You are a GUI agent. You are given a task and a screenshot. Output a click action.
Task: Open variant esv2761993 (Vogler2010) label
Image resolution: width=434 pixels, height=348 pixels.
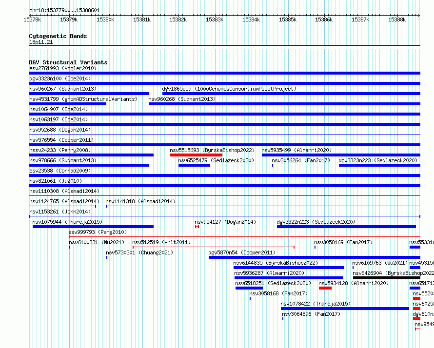point(63,68)
